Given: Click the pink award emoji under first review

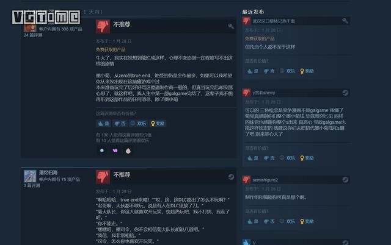Looking at the screenshot, I should pos(115,151).
